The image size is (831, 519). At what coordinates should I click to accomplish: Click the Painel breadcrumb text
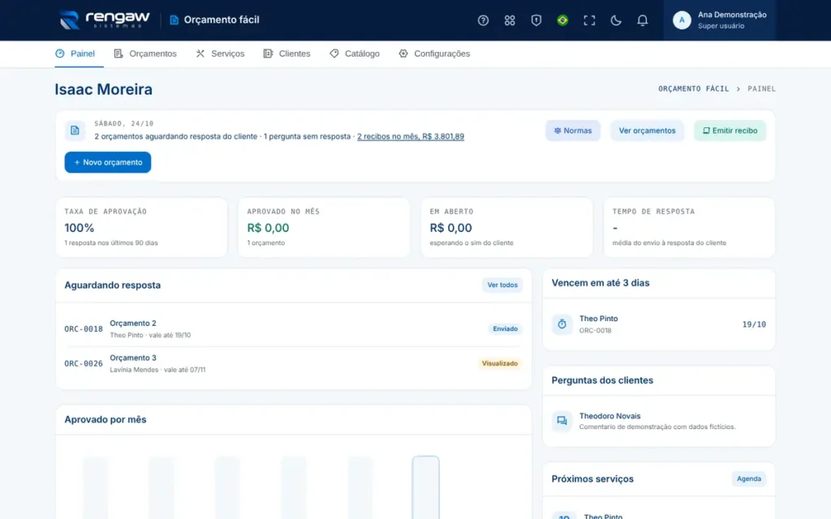click(761, 89)
